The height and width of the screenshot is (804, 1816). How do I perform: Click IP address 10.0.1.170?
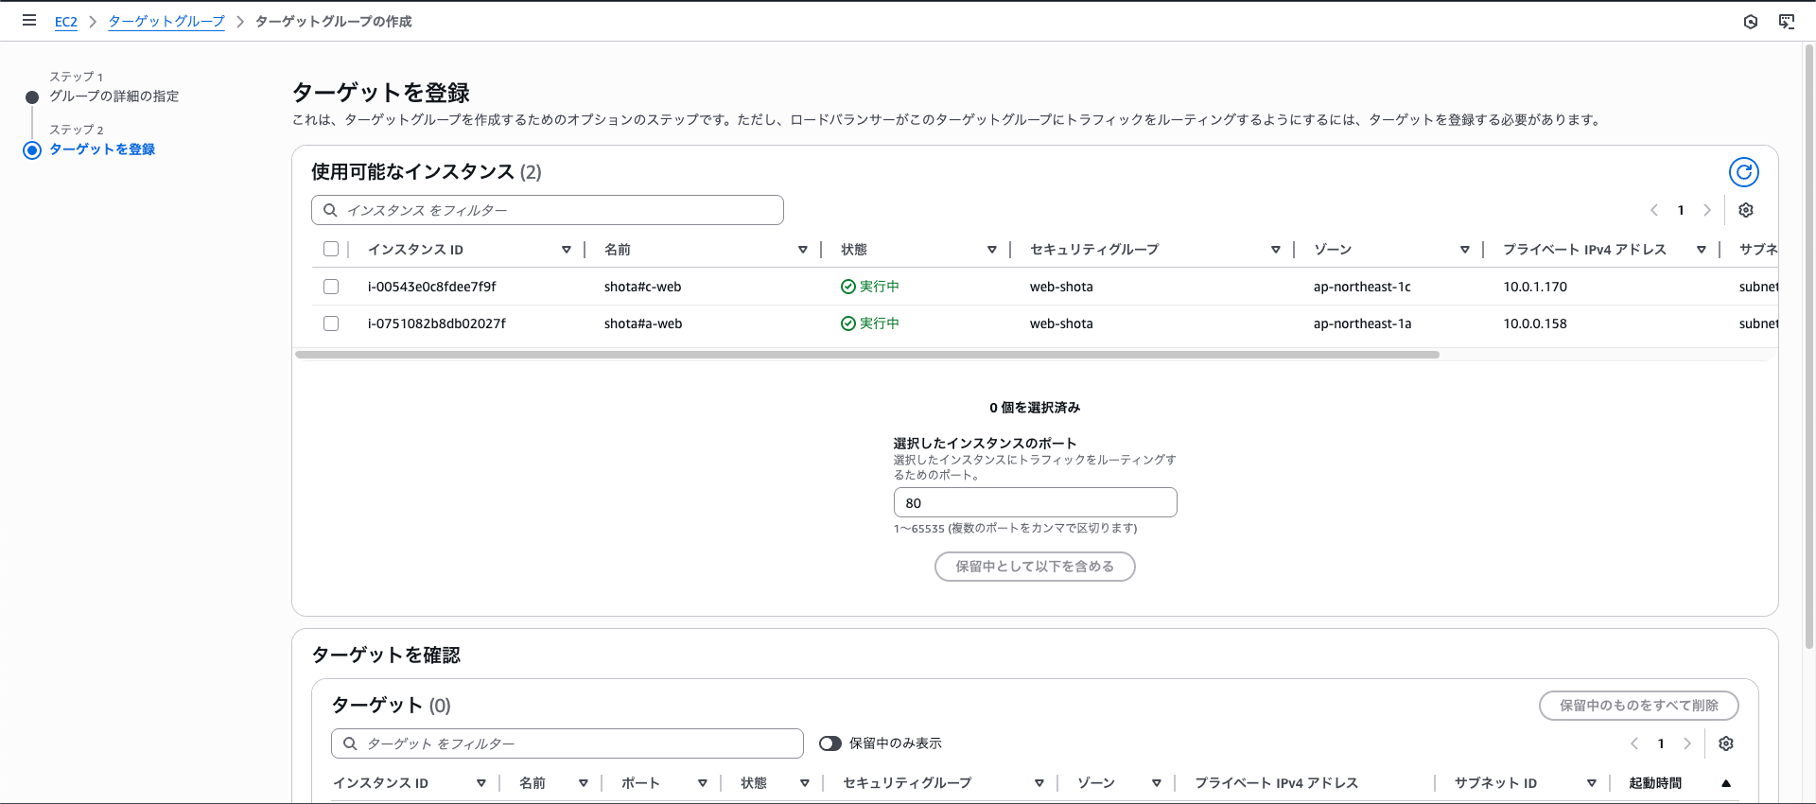1535,287
